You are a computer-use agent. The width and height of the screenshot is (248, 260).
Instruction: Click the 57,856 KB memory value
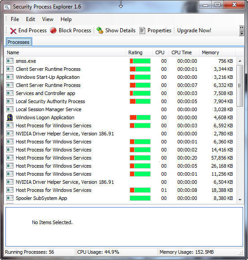pos(222,158)
